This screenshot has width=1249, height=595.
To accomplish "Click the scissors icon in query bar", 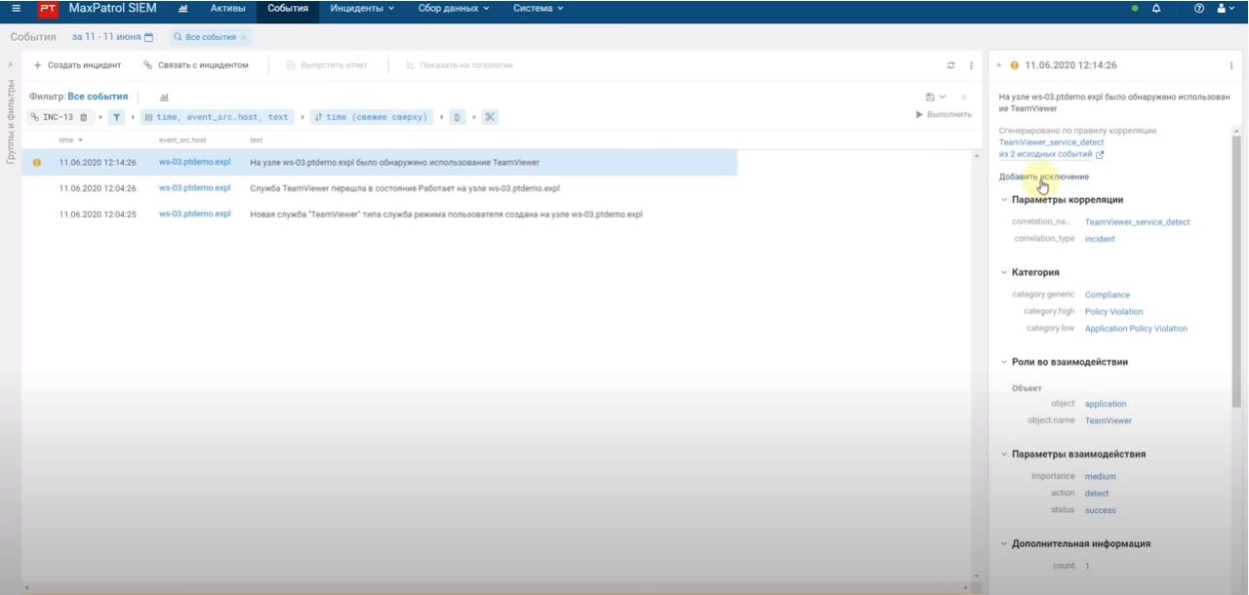I will pos(490,117).
